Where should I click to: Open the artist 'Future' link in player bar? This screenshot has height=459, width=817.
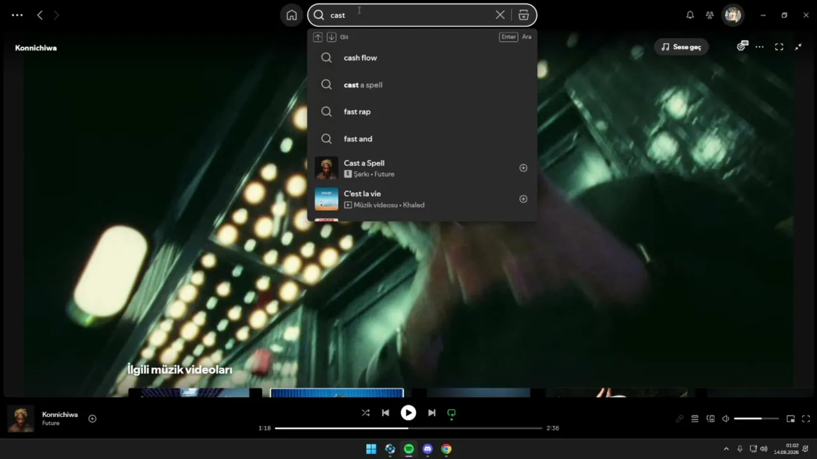coord(51,423)
